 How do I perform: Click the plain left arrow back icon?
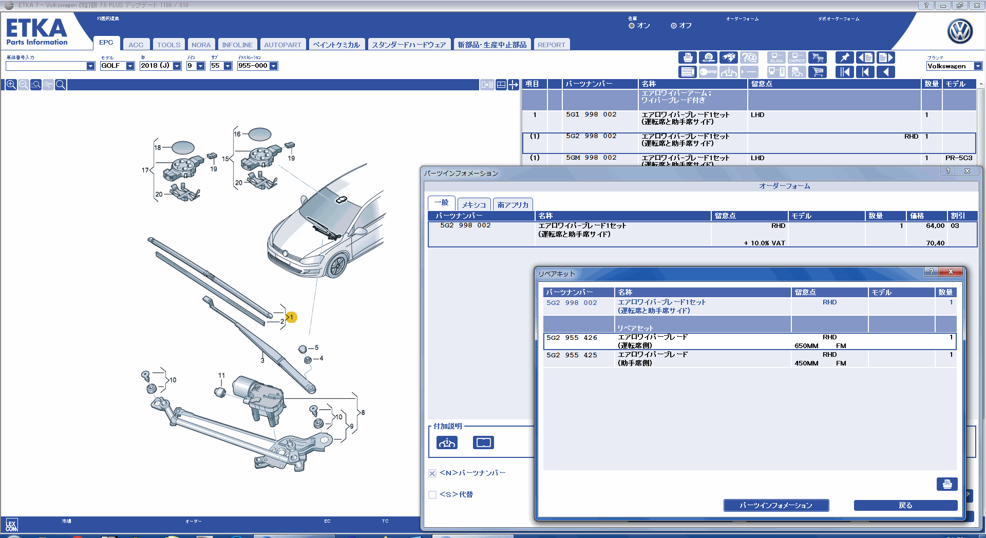pyautogui.click(x=886, y=72)
